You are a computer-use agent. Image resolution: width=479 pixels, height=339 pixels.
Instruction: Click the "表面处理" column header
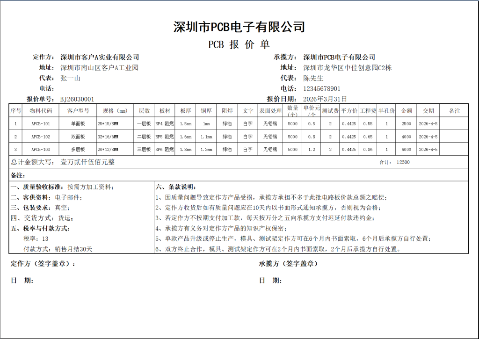[270, 111]
